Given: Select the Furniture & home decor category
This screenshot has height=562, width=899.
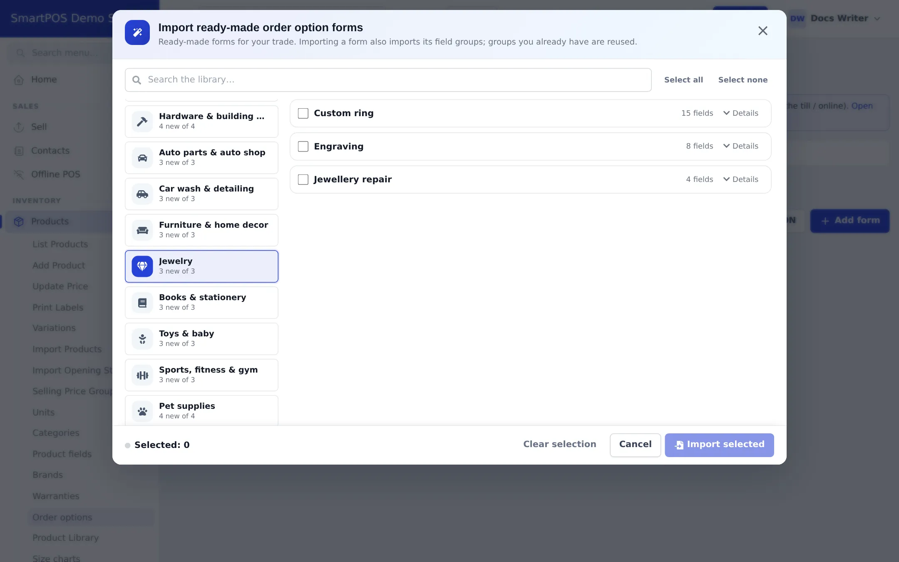Looking at the screenshot, I should click(x=201, y=230).
